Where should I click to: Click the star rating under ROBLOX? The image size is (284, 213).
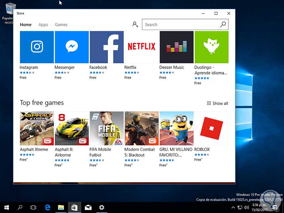pyautogui.click(x=202, y=155)
